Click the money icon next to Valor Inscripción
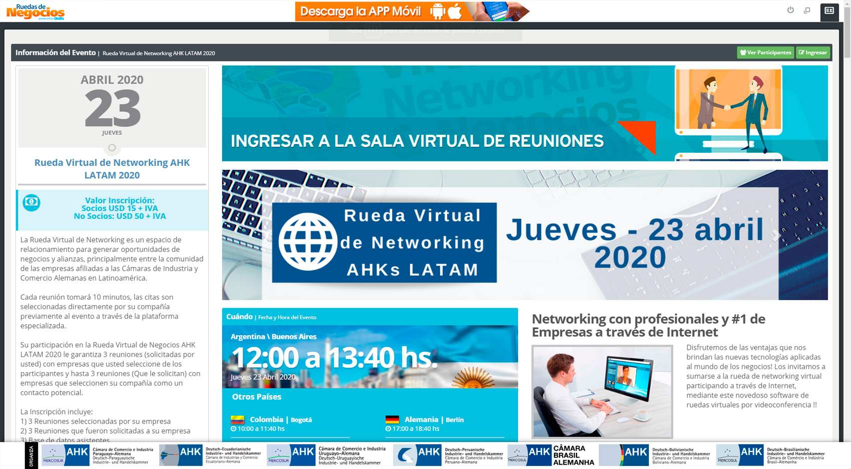Viewport: 851px width, 469px height. (31, 202)
